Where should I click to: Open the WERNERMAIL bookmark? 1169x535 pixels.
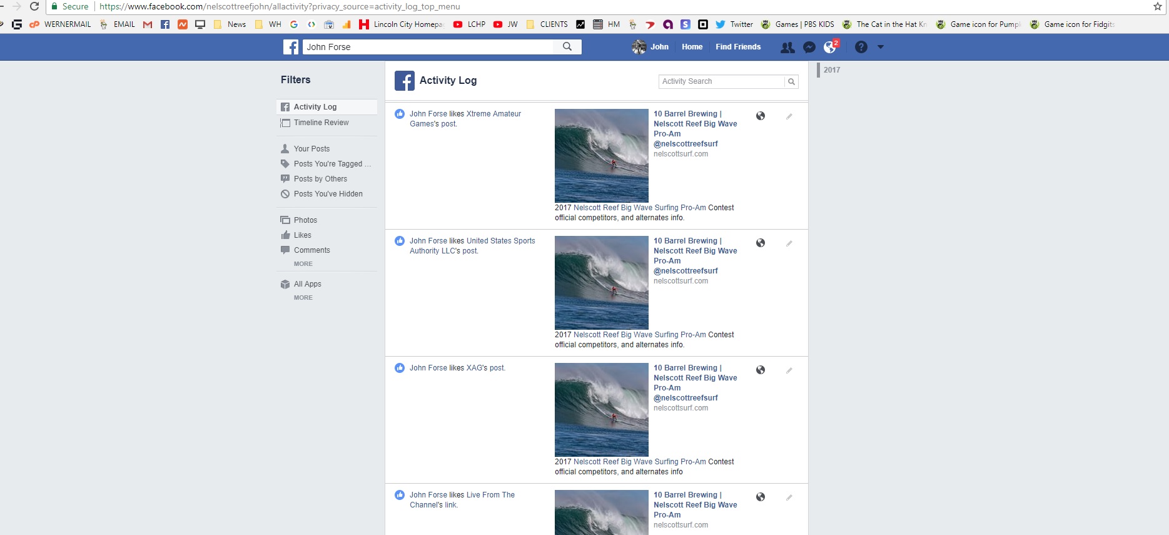pyautogui.click(x=60, y=24)
